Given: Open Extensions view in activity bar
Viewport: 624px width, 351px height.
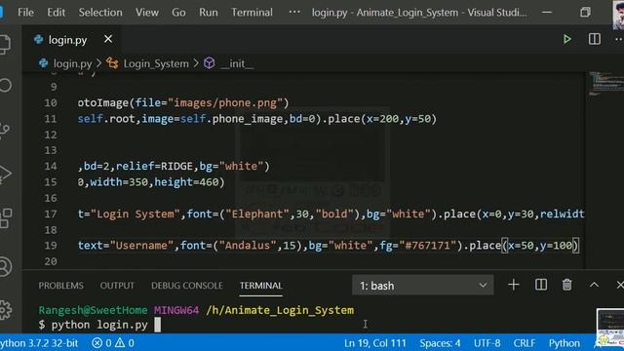Looking at the screenshot, I should (x=6, y=218).
